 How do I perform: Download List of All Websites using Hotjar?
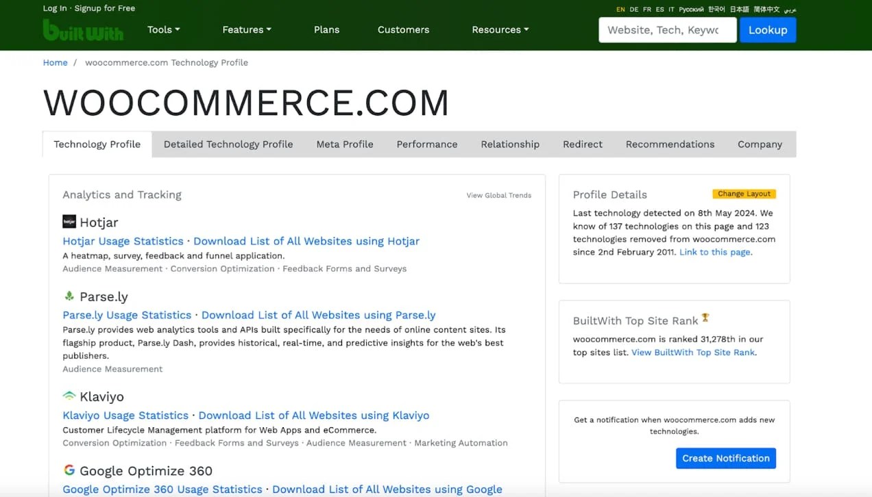[306, 241]
